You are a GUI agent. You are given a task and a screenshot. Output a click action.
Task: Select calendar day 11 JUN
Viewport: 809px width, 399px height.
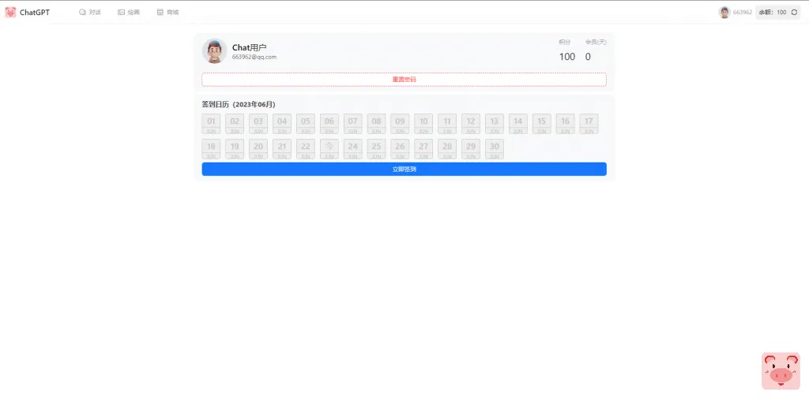tap(447, 124)
